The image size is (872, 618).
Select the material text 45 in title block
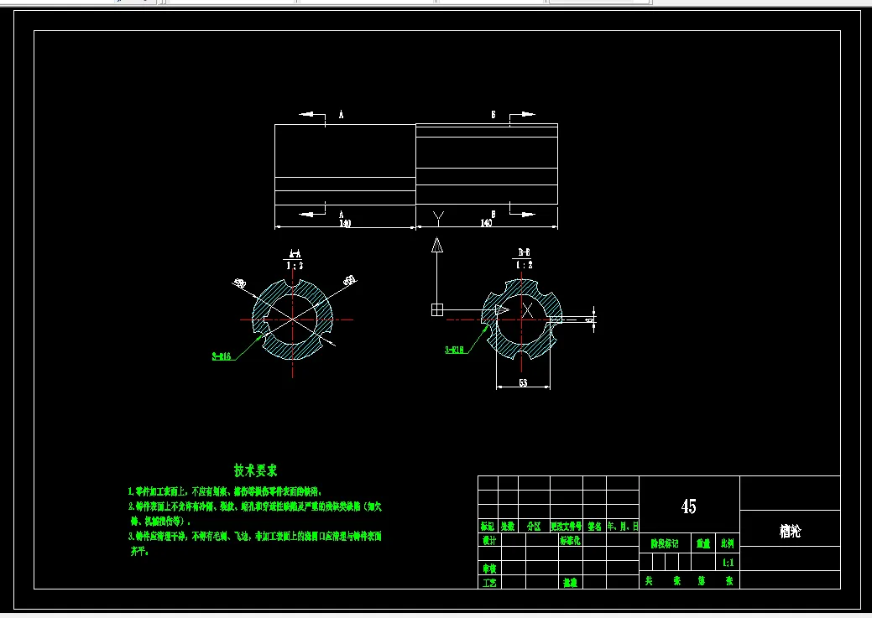tap(688, 506)
